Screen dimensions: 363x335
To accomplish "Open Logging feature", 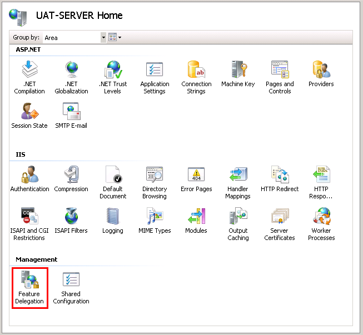I will point(113,221).
